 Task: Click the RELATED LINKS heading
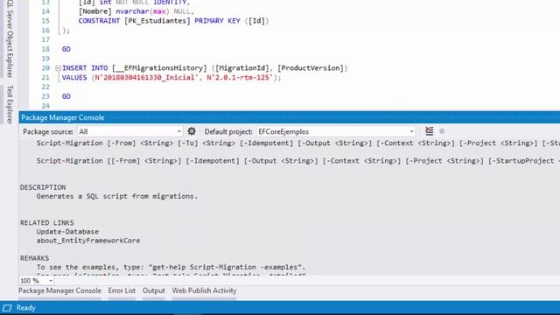(46, 222)
